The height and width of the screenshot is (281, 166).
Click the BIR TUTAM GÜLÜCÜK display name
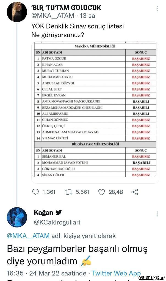[66, 8]
